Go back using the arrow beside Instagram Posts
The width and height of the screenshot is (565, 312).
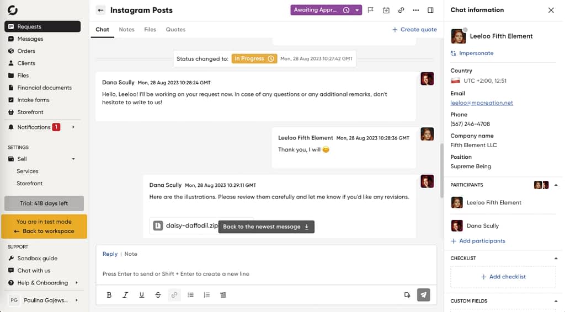pyautogui.click(x=100, y=10)
